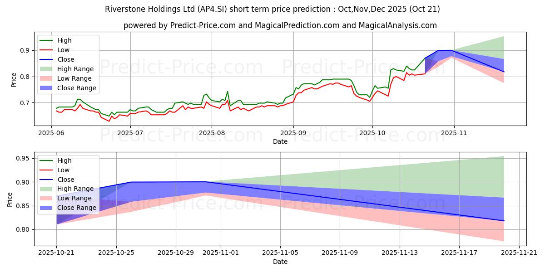Image resolution: width=545 pixels, height=272 pixels.
Task: Click the green High Range swatch in top legend
Action: click(x=47, y=69)
